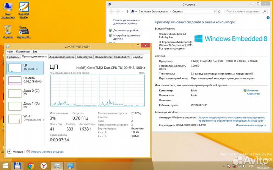The height and width of the screenshot is (170, 273).
Task: Click the Система breadcrumb segment
Action: pos(177,11)
